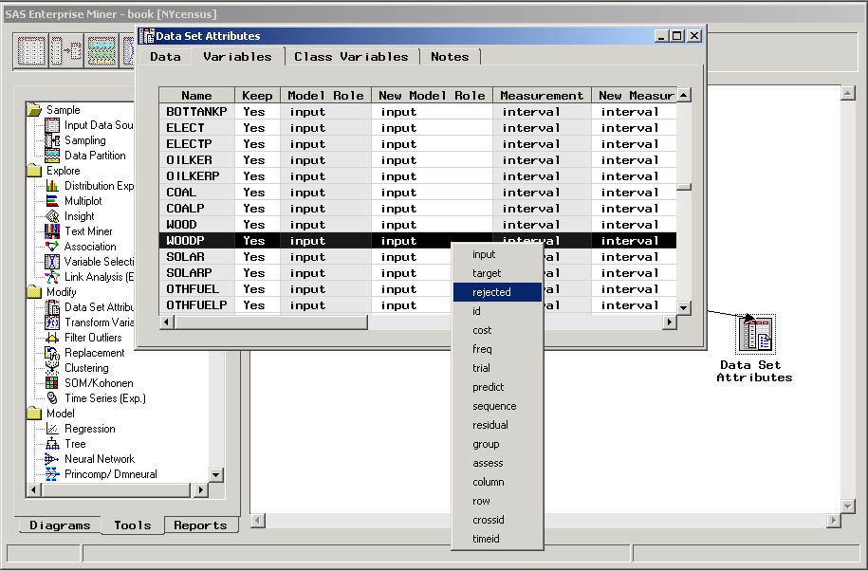Click the Tools tree scroll-down arrow

216,474
